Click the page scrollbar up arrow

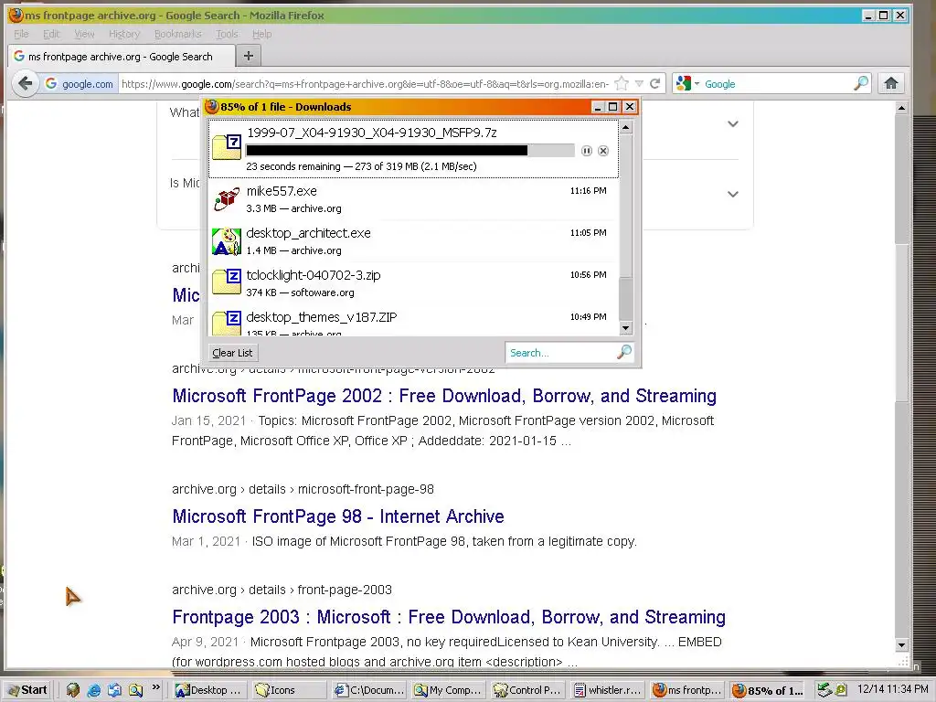(901, 108)
